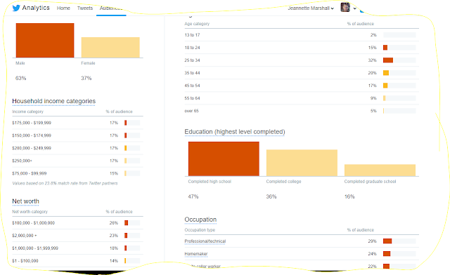Screen dimensions: 450x275
Task: Click the Household income categories heading
Action: [x=53, y=101]
